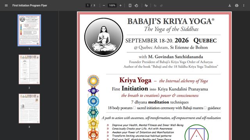Viewport: 250px width, 140px height.
Task: Click the 'BABAJI'S KRIYA YOGA' heading
Action: (x=171, y=21)
